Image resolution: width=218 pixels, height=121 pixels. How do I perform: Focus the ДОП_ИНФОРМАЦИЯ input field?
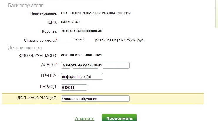pyautogui.click(x=95, y=99)
